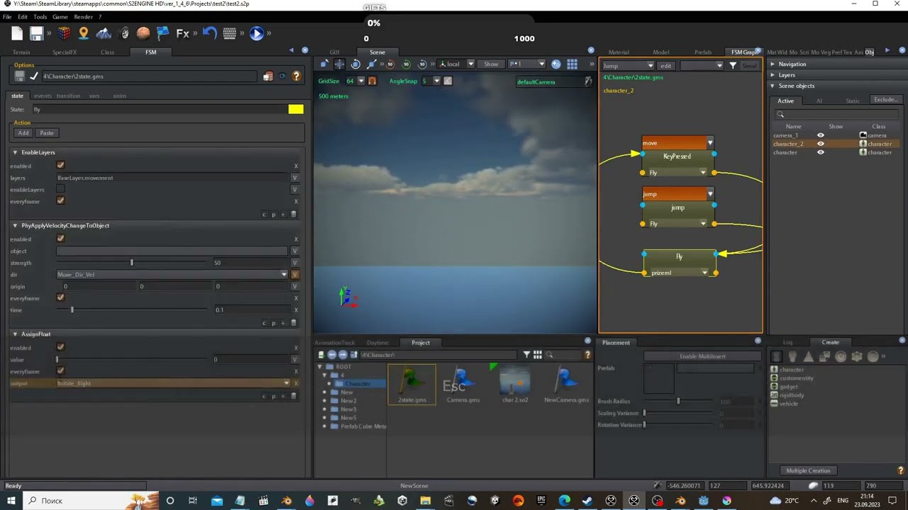908x510 pixels.
Task: Click the grid layout icon in Scene toolbar
Action: (x=572, y=64)
